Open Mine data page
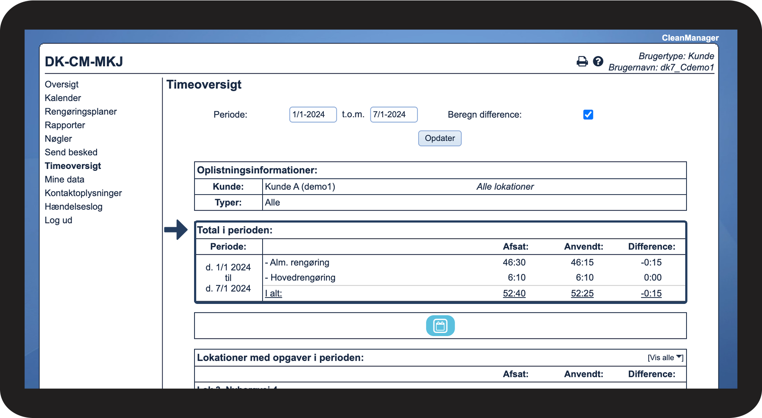 pos(65,180)
